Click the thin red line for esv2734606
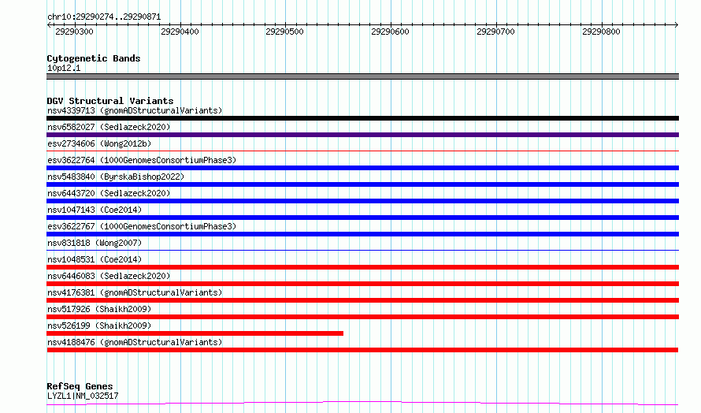The image size is (701, 413). (362, 151)
